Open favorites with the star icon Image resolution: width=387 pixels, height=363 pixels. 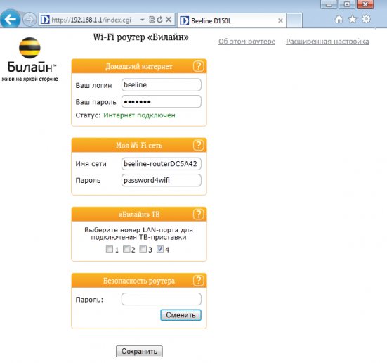pyautogui.click(x=353, y=19)
